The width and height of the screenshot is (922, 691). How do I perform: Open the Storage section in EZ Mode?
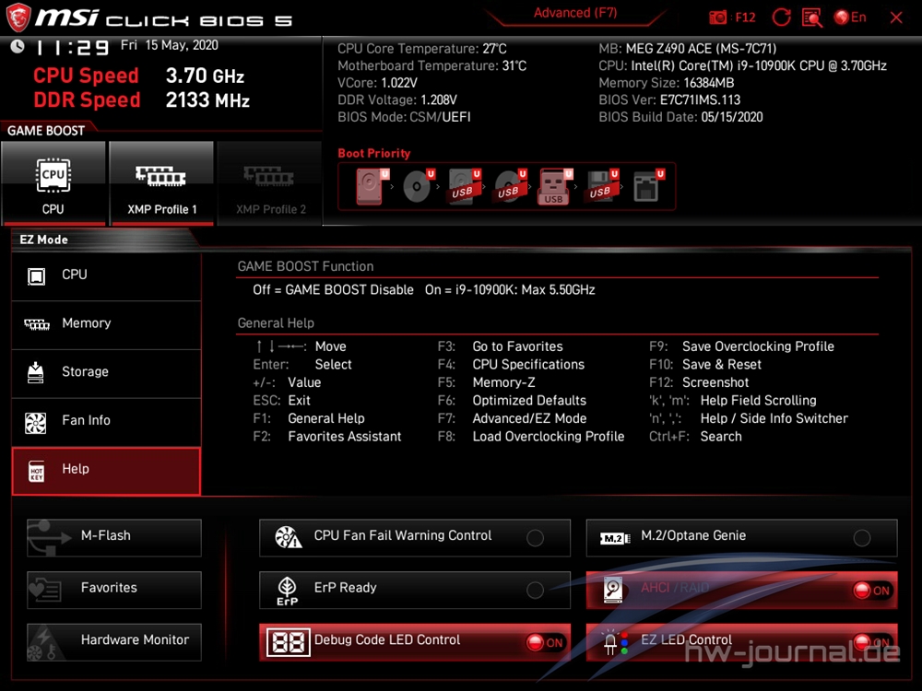[106, 373]
